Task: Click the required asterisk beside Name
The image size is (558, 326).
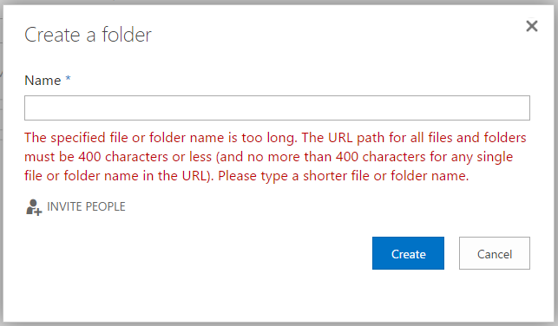Action: tap(68, 79)
